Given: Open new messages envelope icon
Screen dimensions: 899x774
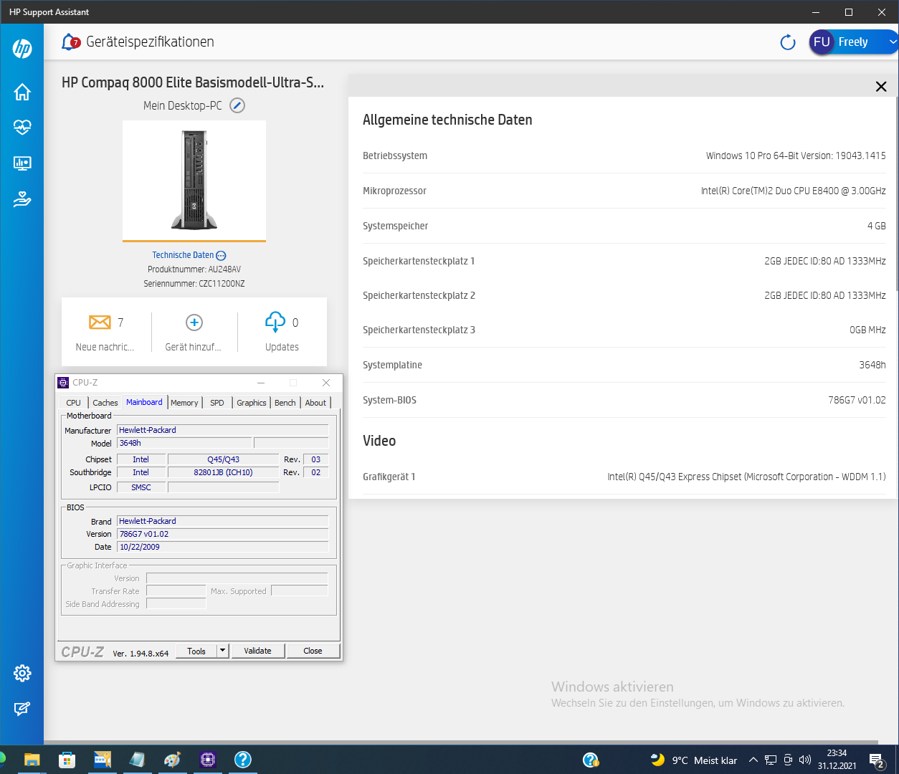Looking at the screenshot, I should tap(100, 322).
